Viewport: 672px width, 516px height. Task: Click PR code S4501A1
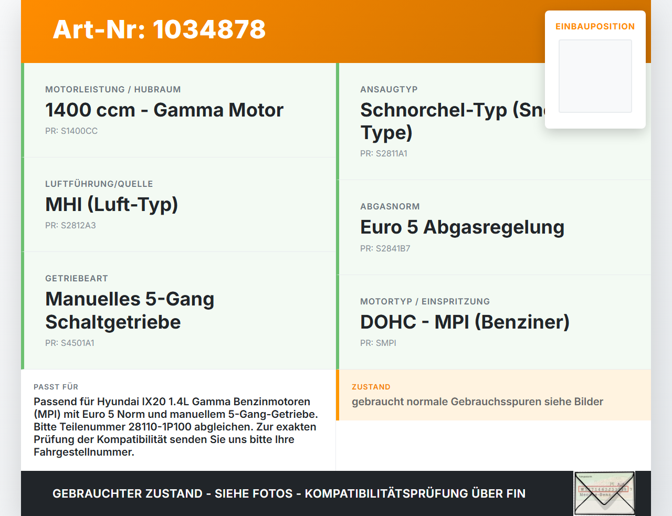70,343
